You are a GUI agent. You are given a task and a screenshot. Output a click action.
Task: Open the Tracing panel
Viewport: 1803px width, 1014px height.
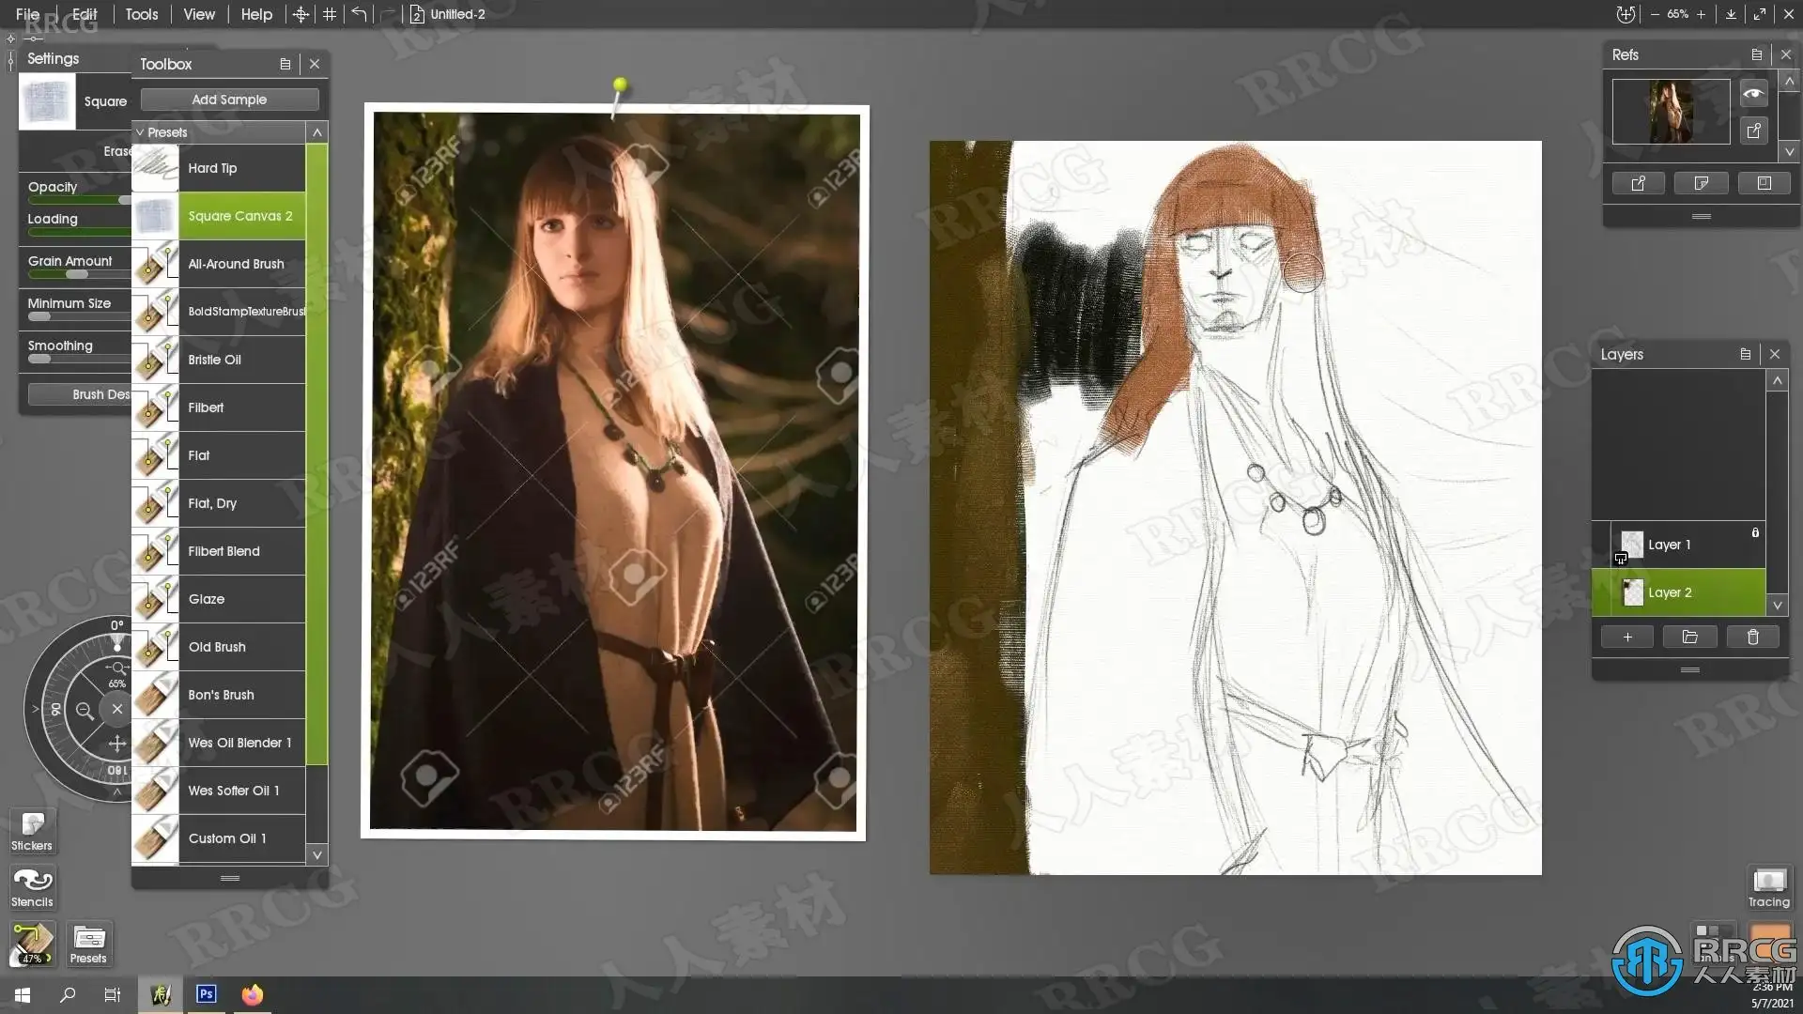[x=1768, y=887]
